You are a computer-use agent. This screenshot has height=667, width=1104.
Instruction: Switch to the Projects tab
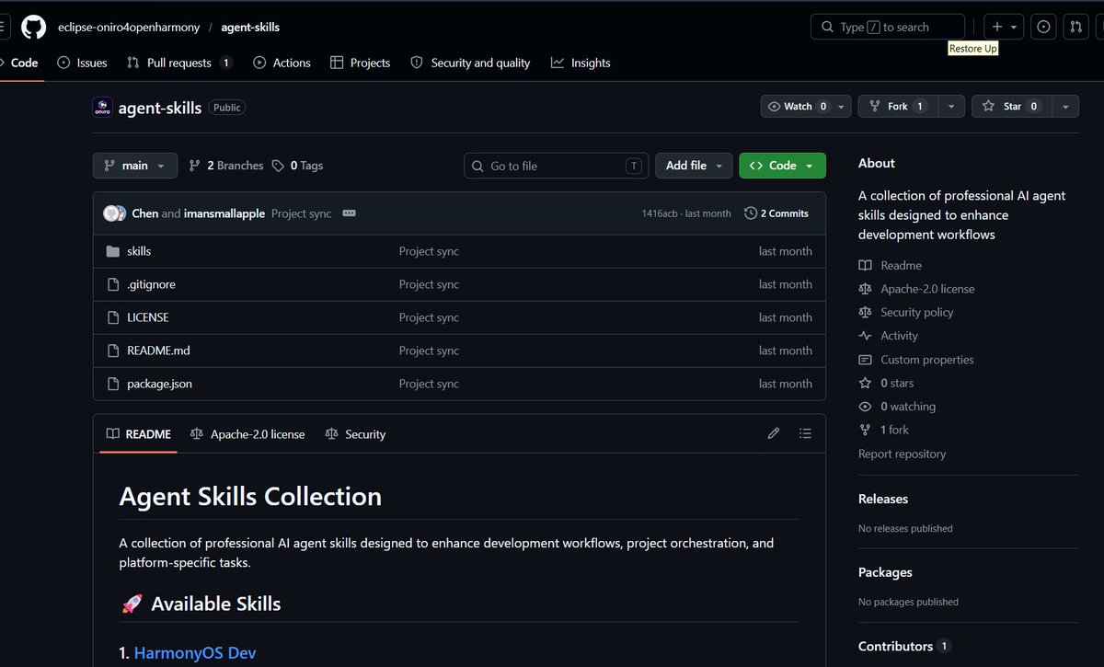[360, 63]
